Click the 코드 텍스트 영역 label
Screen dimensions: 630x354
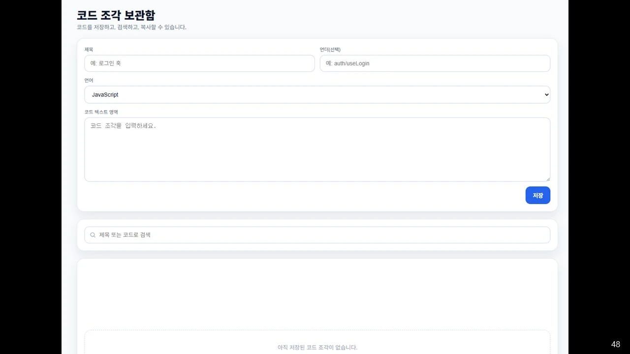coord(101,112)
